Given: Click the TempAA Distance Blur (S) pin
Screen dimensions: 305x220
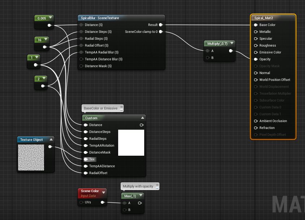Looking at the screenshot, I should (82, 59).
